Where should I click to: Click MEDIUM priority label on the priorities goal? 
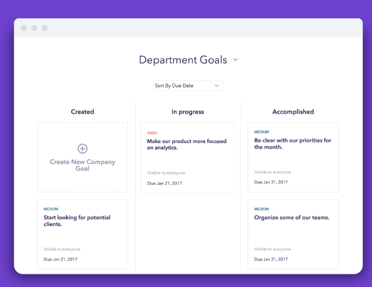coord(261,132)
